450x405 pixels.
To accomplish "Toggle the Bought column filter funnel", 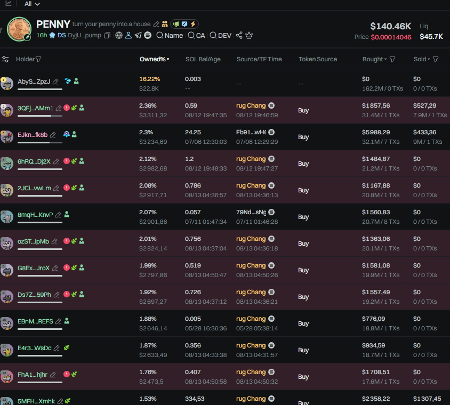I will click(392, 59).
